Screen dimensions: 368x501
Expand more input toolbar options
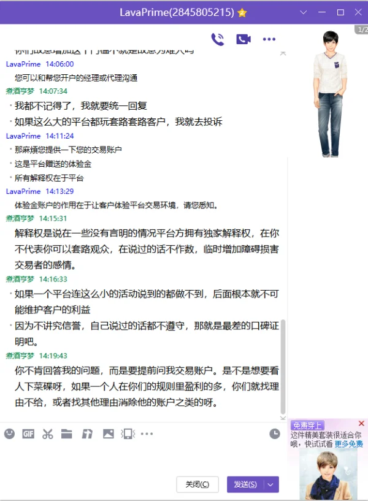(147, 434)
